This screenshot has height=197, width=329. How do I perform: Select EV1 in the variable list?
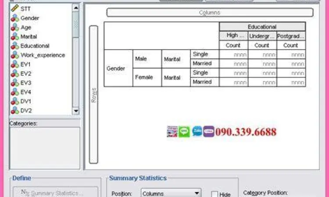[25, 64]
